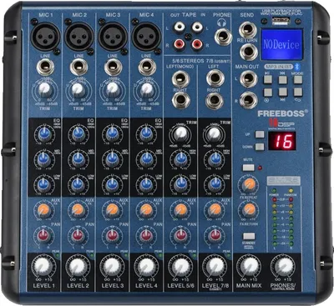
Task: Adjust channel 2 EQ MID blue knob
Action: [x=78, y=158]
